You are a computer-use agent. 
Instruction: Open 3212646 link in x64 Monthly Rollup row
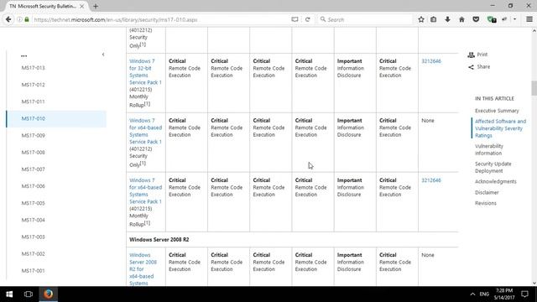coord(431,180)
